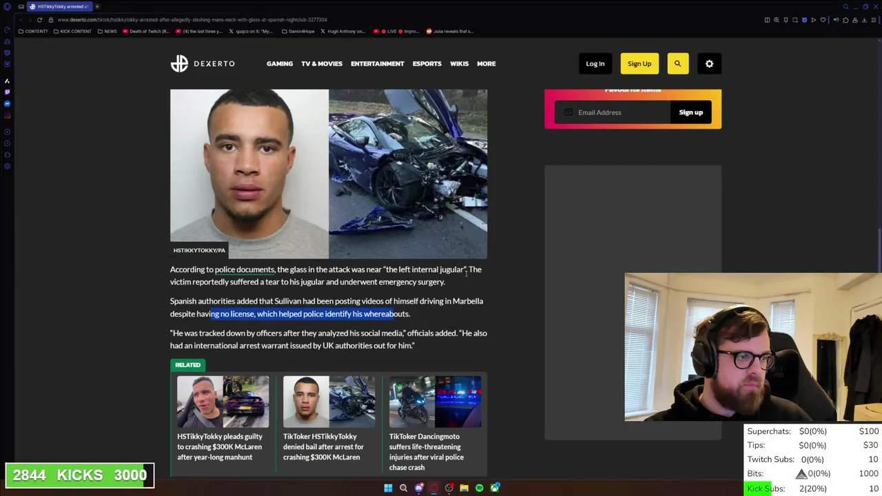
Task: Open Spotify from the taskbar
Action: coord(480,488)
